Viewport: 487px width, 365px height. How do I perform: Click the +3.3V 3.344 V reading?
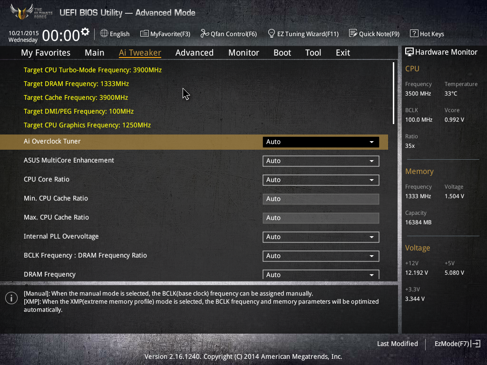coord(415,299)
